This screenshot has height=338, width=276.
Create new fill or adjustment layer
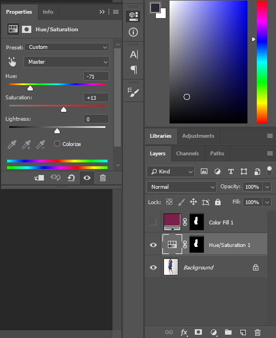click(213, 332)
